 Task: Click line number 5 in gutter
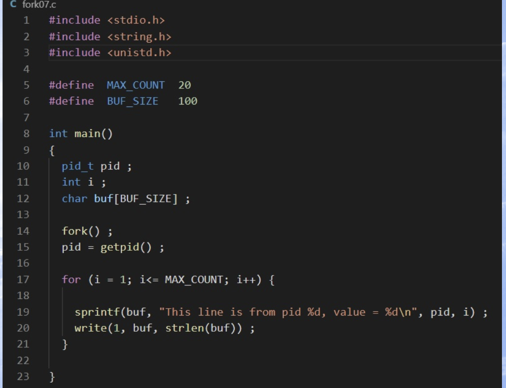pyautogui.click(x=26, y=85)
